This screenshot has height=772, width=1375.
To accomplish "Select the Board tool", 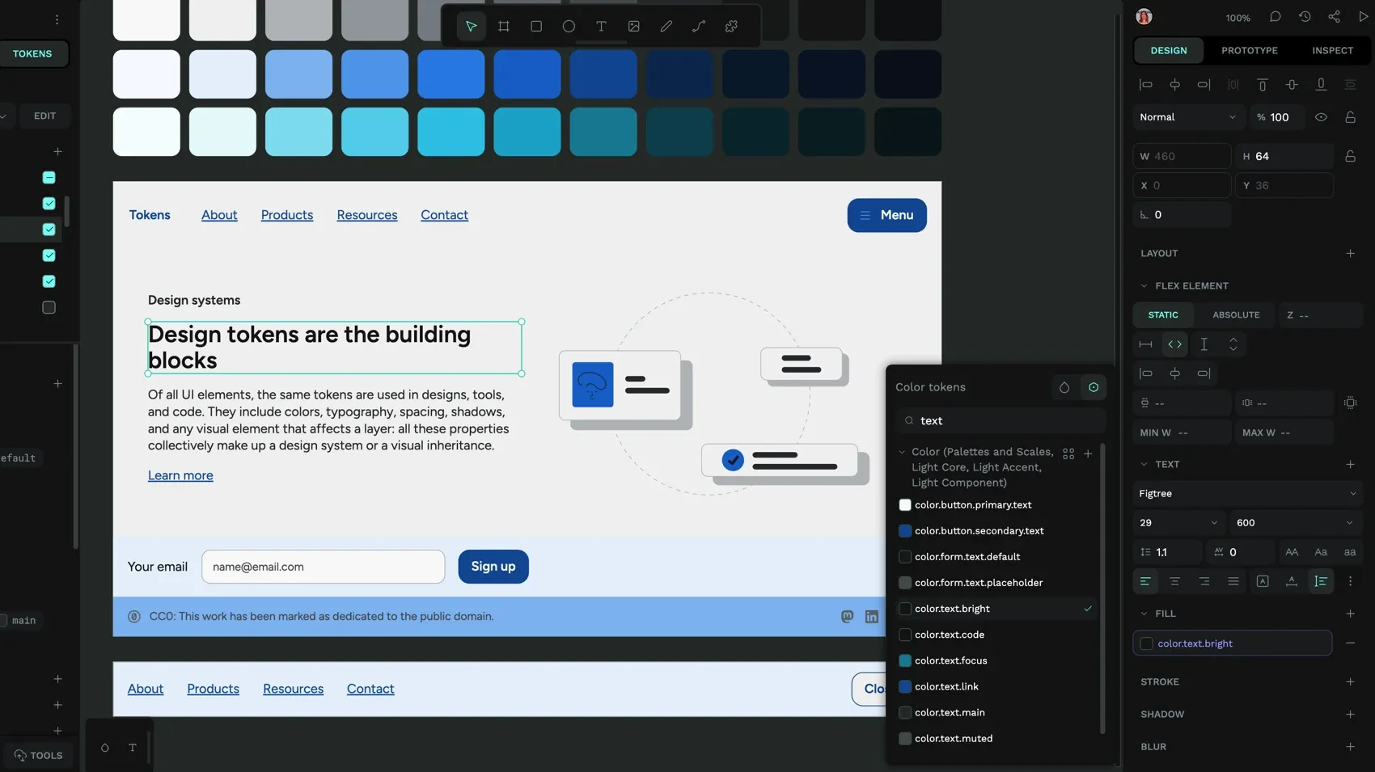I will point(503,26).
